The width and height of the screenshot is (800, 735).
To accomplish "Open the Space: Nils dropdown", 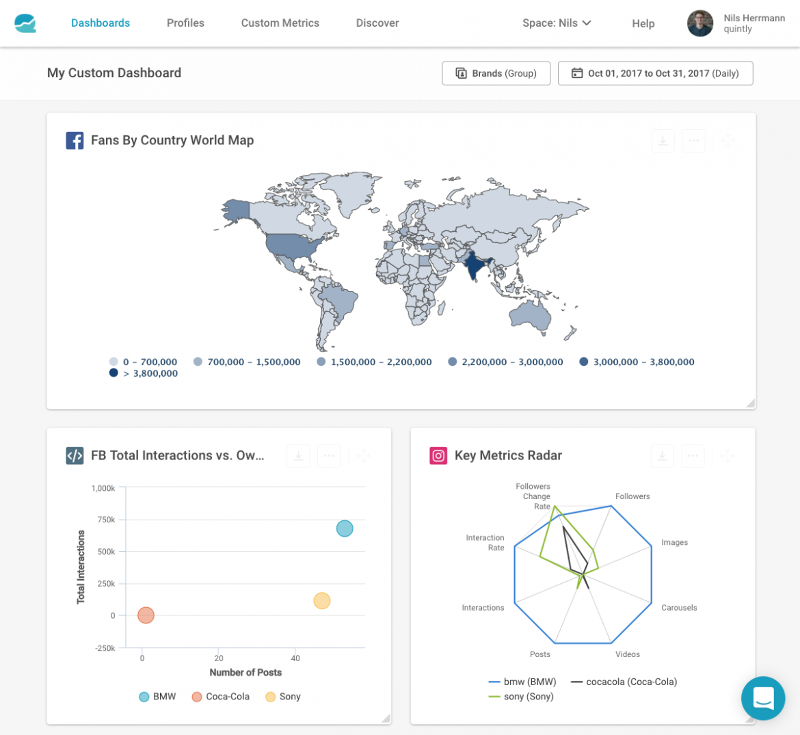I will (x=557, y=23).
